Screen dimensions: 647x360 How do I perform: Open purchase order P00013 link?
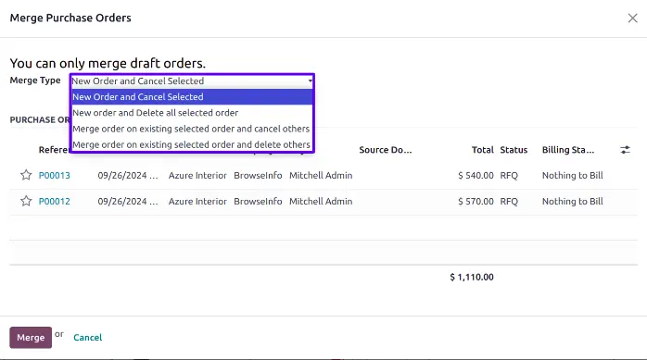(55, 176)
